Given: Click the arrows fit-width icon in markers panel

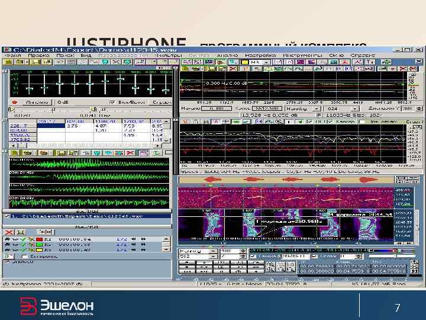Looking at the screenshot, I should pos(46,232).
